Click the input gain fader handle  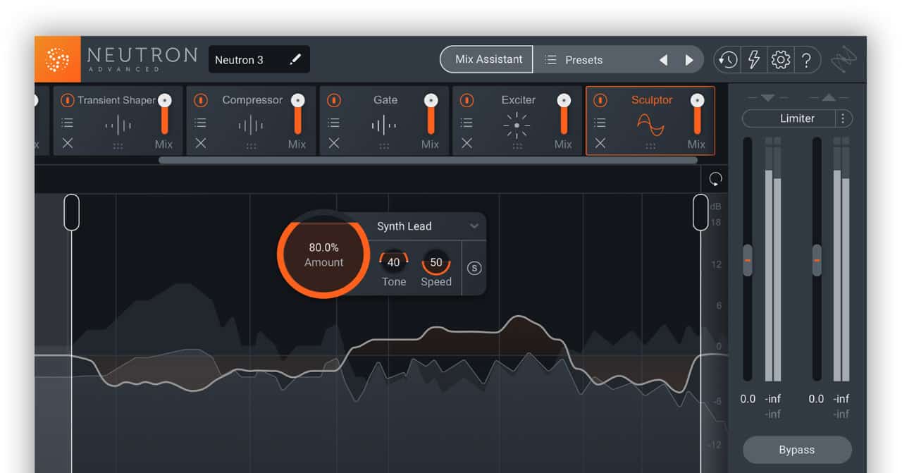tap(748, 260)
